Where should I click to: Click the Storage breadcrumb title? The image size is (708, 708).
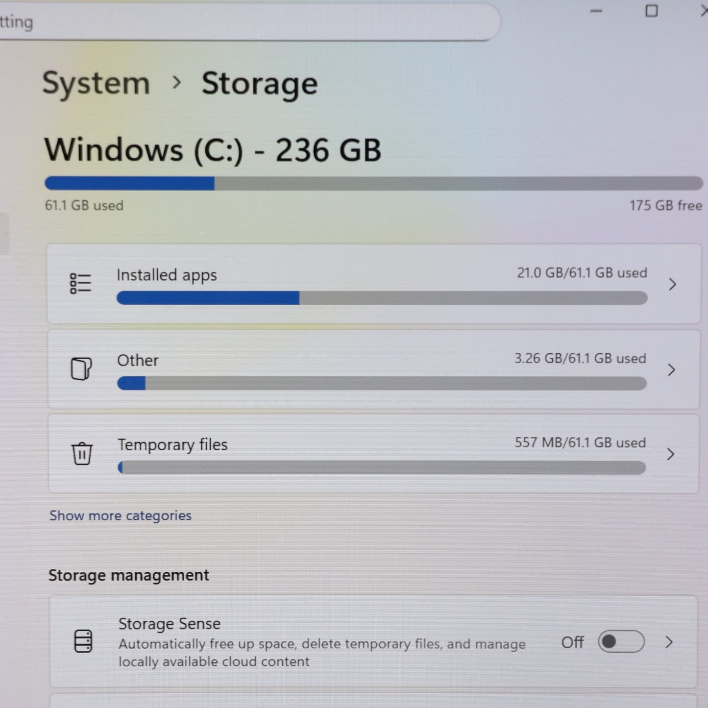tap(260, 84)
